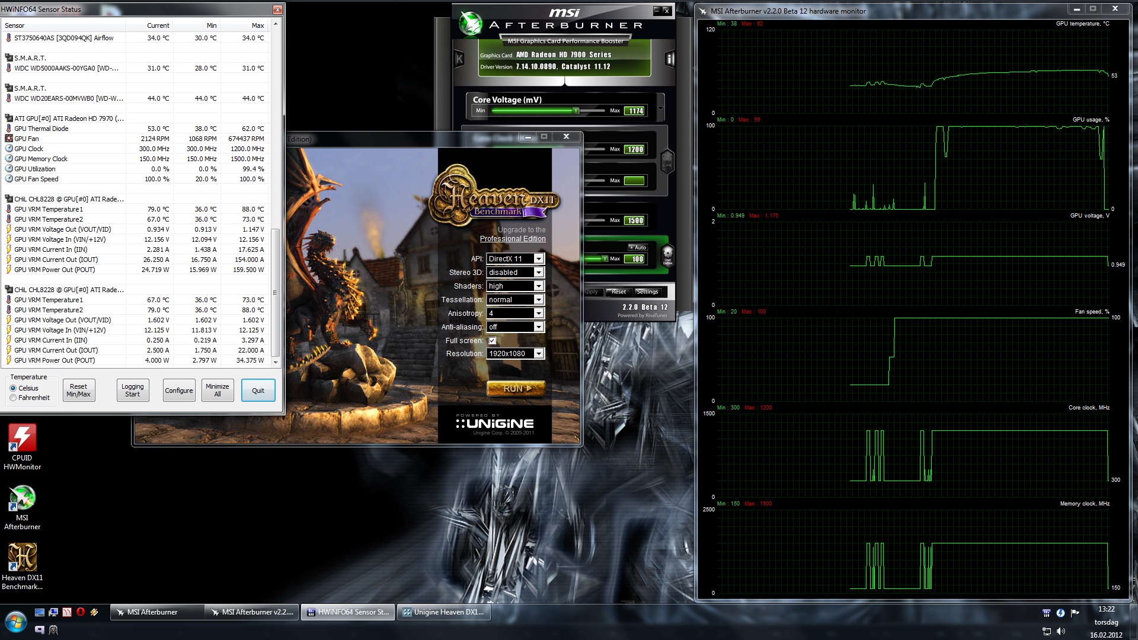The height and width of the screenshot is (640, 1138).
Task: Open the CPUID HWMonitor desktop shortcut
Action: (22, 447)
